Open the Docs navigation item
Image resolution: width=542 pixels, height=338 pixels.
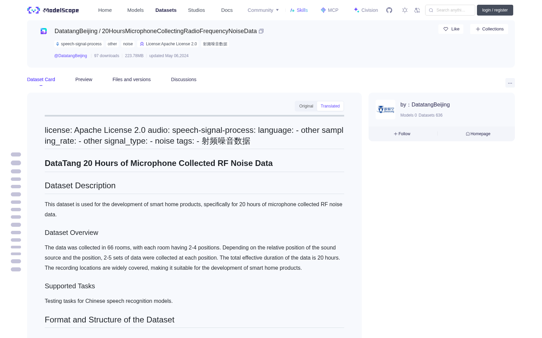point(227,10)
